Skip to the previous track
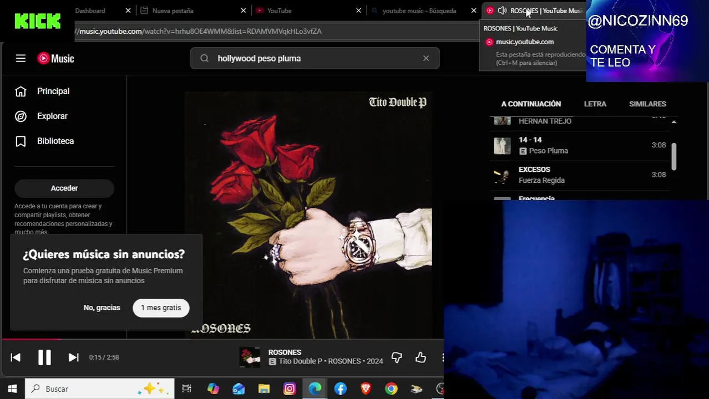709x399 pixels. (x=16, y=357)
